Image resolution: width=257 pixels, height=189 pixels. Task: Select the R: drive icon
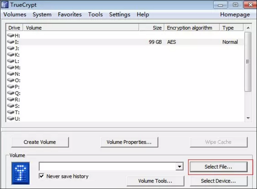click(x=11, y=99)
